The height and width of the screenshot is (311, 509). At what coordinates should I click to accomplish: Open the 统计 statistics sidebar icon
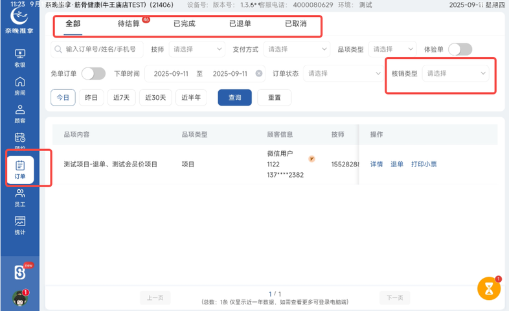click(x=19, y=225)
